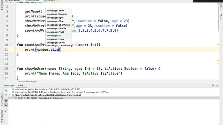Choose 'message: Any?' in the popup

[59, 11]
